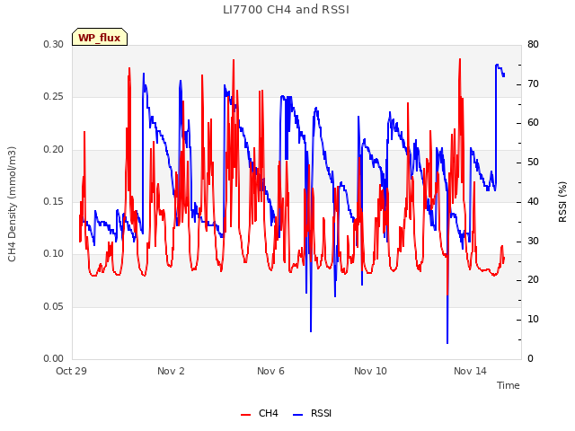
Task: Click the 20 right axis tick label
Action: (533, 280)
